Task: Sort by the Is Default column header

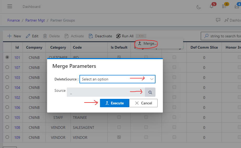Action: tap(119, 47)
